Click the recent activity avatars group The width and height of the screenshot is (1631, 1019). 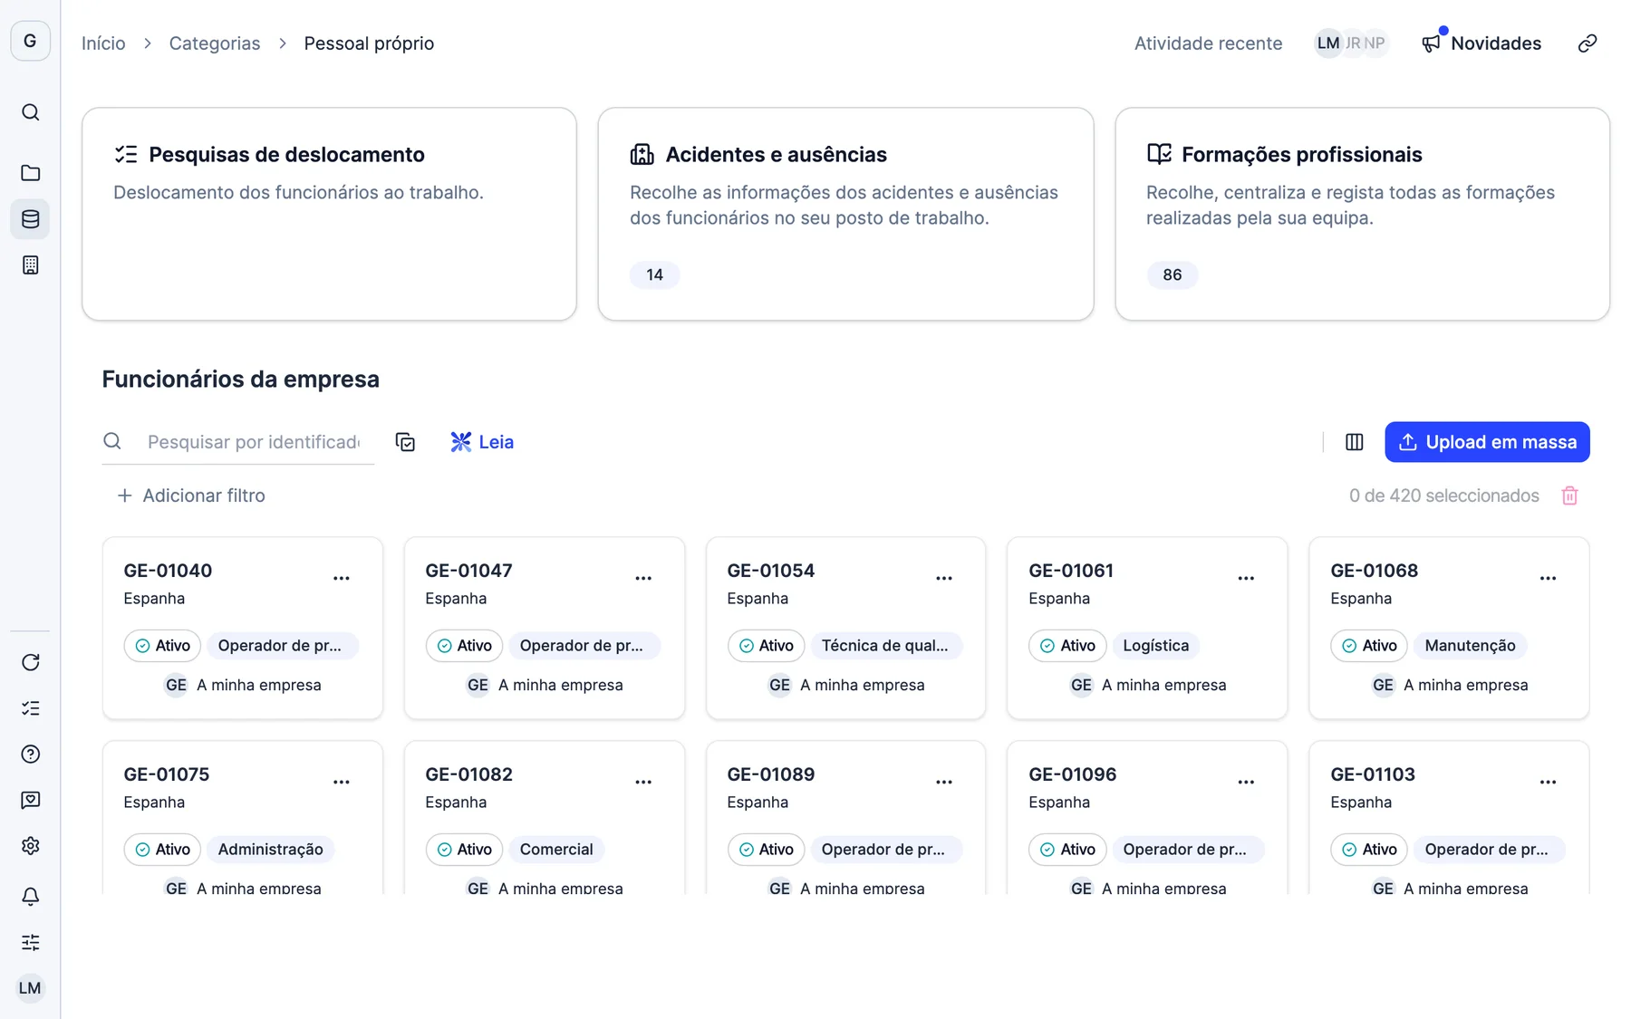tap(1351, 43)
